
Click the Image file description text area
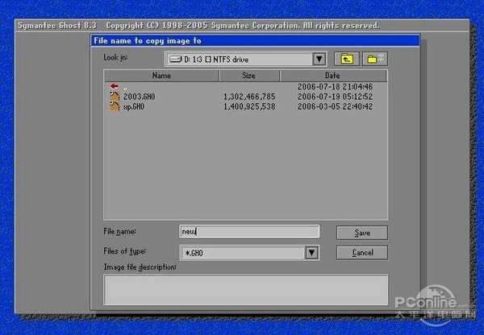pyautogui.click(x=245, y=288)
